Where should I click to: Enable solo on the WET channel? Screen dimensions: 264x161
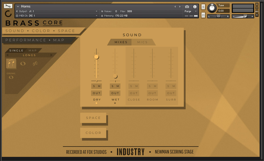pos(113,86)
